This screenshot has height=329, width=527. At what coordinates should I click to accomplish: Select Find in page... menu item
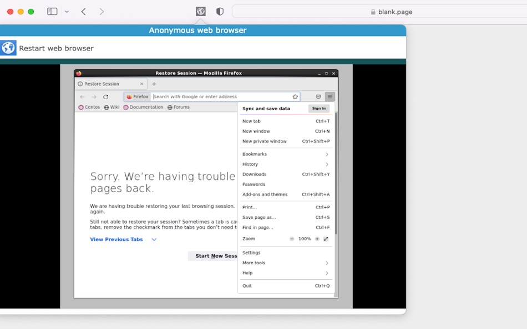[286, 227]
